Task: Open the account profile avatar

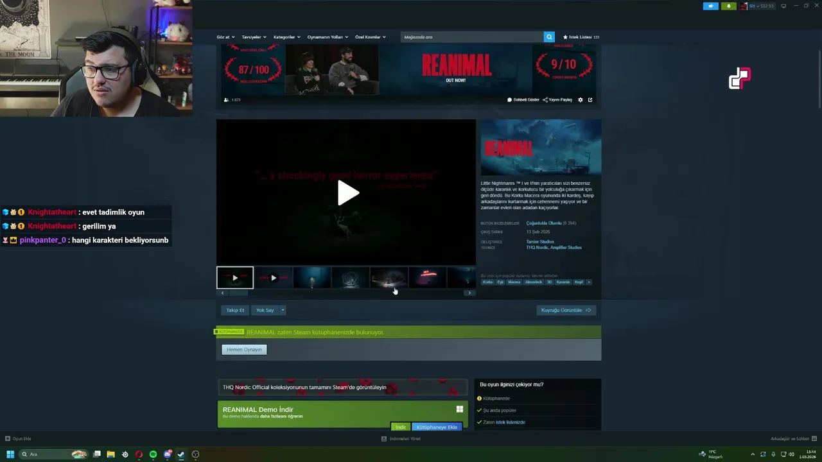Action: (x=744, y=6)
